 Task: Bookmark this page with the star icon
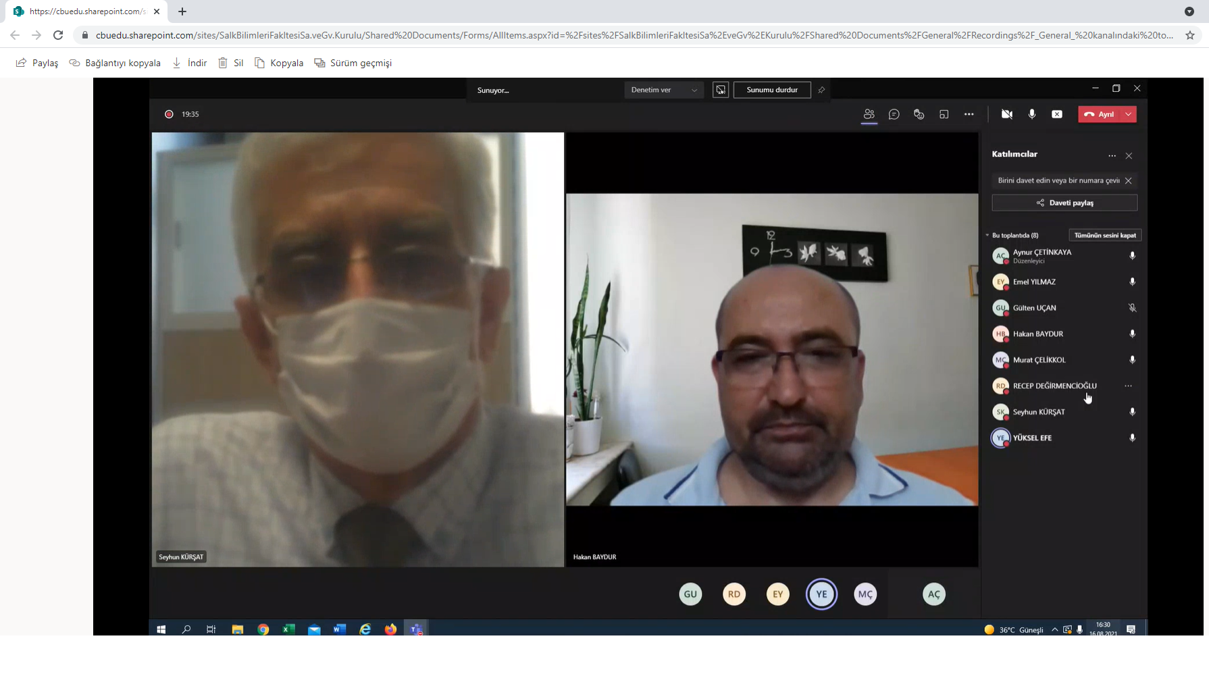pyautogui.click(x=1189, y=35)
